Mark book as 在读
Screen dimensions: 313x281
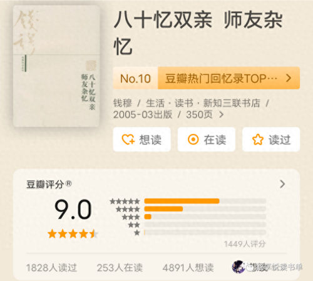point(207,140)
